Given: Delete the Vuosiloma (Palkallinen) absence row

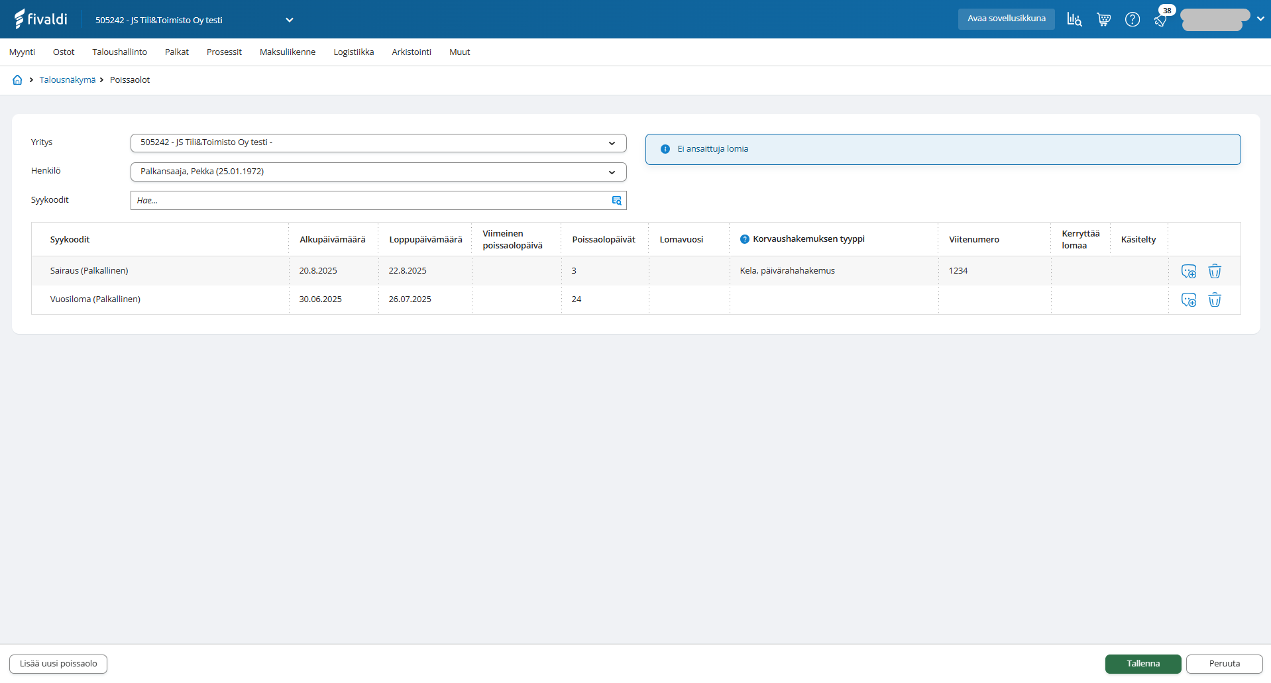Looking at the screenshot, I should (x=1214, y=300).
